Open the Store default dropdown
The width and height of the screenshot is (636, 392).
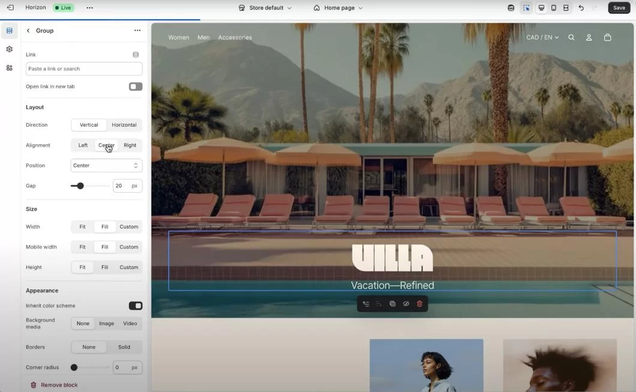pyautogui.click(x=265, y=8)
